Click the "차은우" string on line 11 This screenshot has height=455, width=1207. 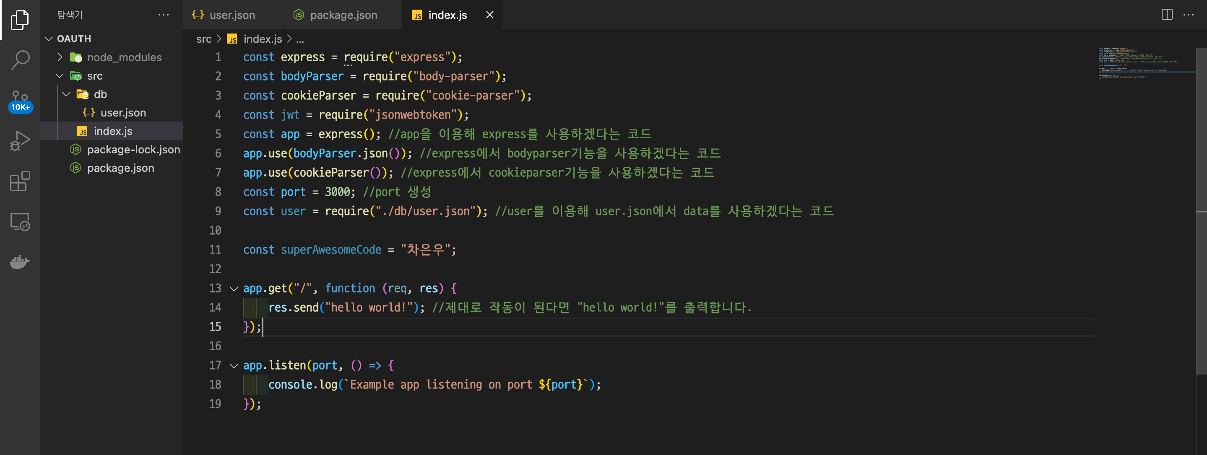pos(425,250)
